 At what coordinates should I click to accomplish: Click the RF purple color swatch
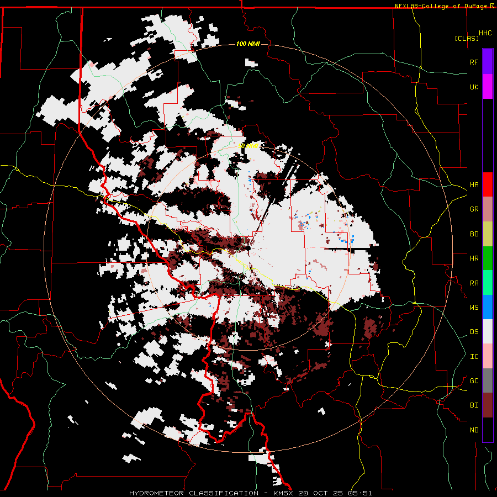(x=488, y=62)
